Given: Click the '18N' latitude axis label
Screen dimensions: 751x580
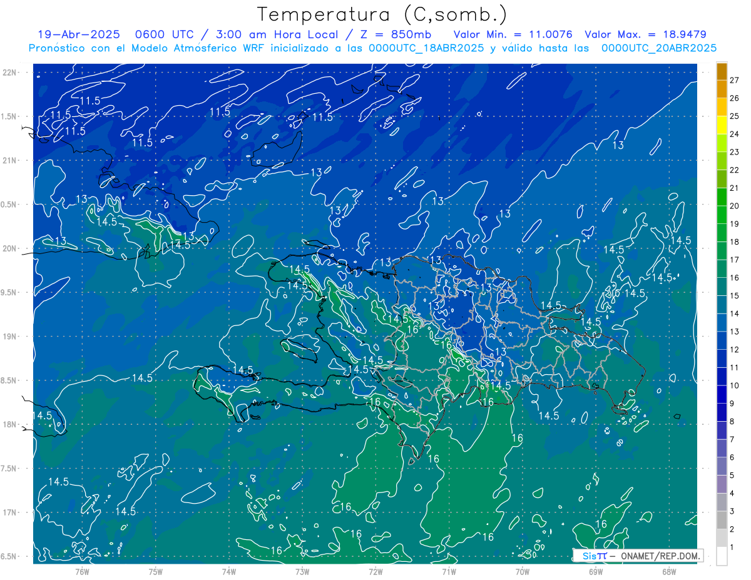Looking at the screenshot, I should tap(10, 425).
